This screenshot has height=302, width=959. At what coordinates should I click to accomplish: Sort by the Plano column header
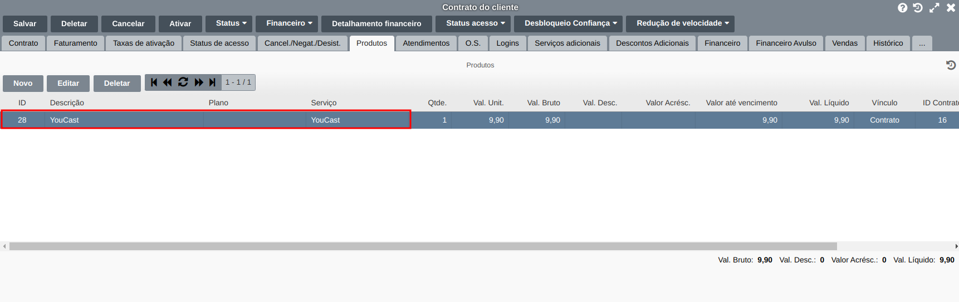coord(218,103)
